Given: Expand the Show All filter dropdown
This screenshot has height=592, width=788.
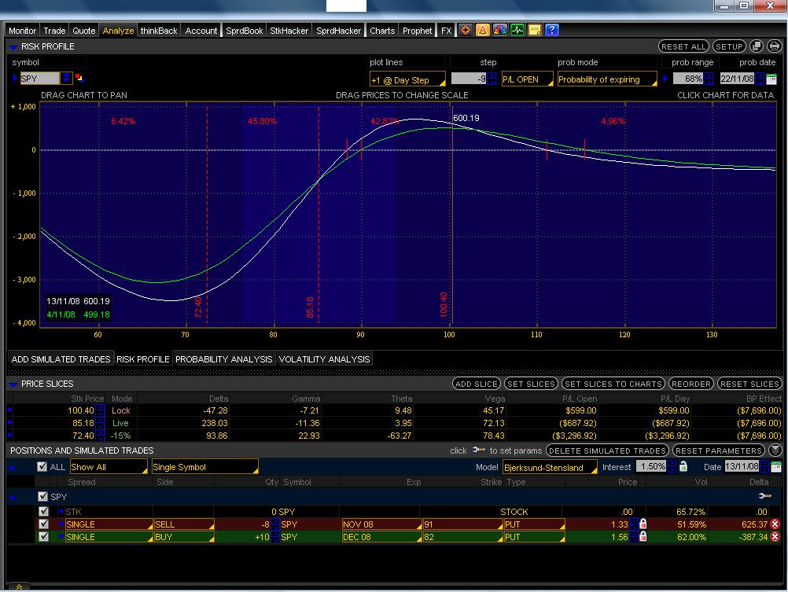Looking at the screenshot, I should coord(108,468).
